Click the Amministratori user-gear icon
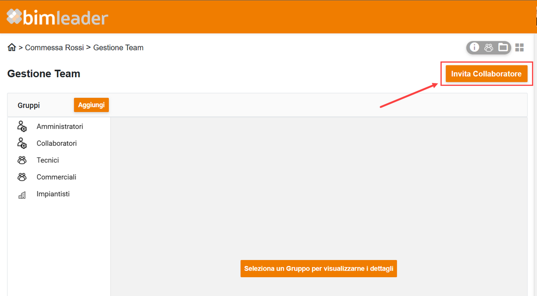Viewport: 537px width, 296px height. click(22, 126)
